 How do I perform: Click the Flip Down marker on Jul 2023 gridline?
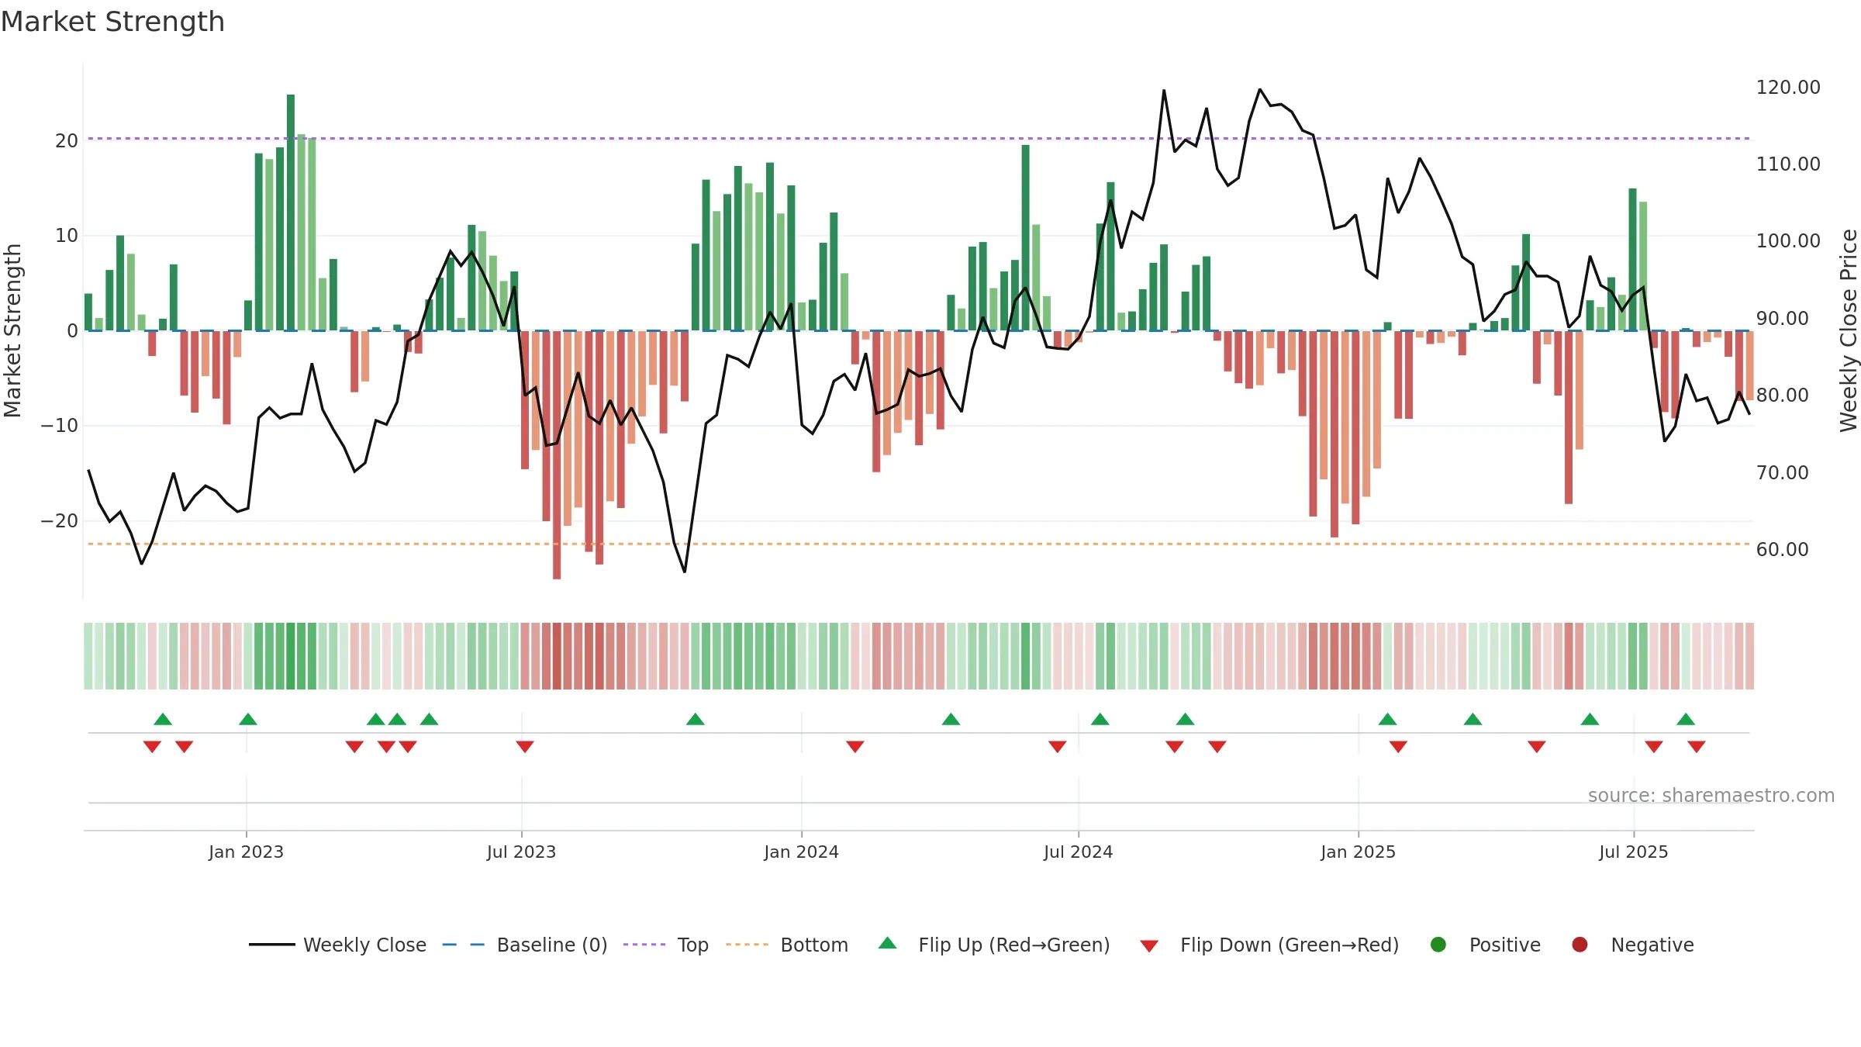tap(525, 746)
